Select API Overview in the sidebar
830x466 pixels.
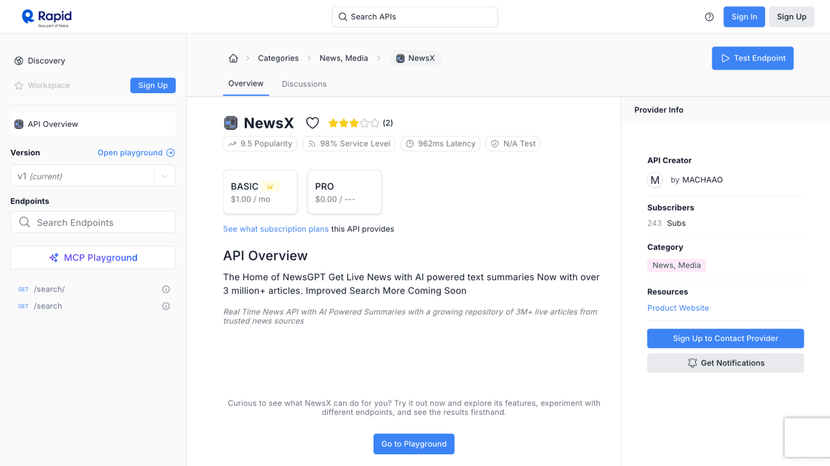click(x=93, y=124)
